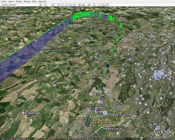
Task: Click the print icon in the toolbar
Action: point(104,5)
